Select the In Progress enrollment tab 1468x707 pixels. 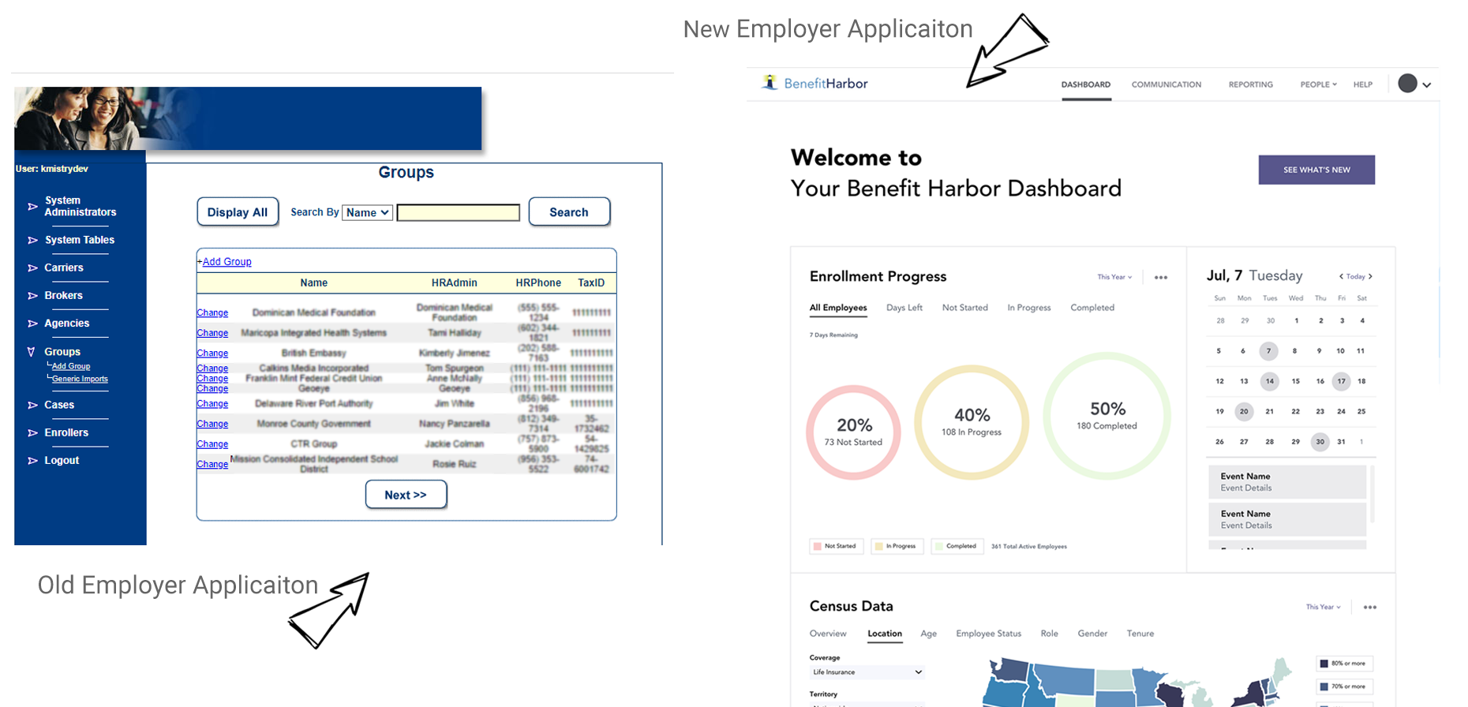click(x=1029, y=308)
